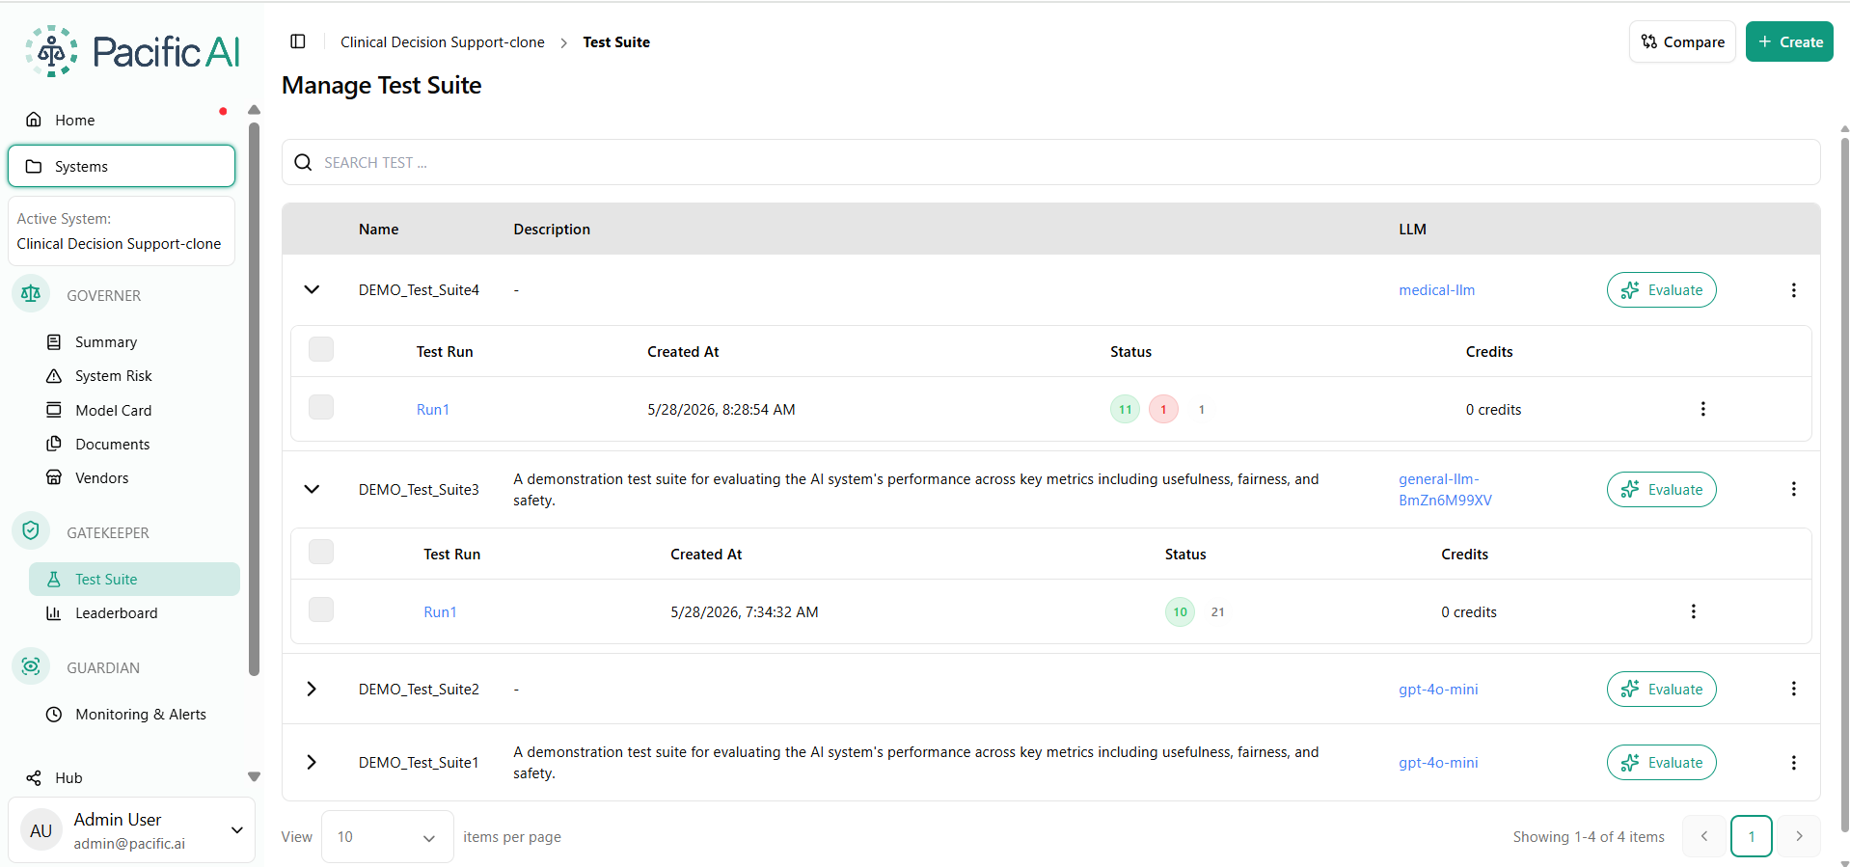1850x867 pixels.
Task: Open more options for DEMO_Test_Suite2
Action: 1793,689
